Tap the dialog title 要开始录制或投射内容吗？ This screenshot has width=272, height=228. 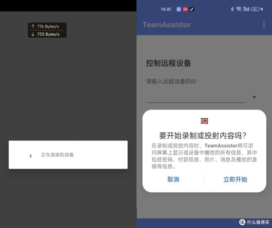click(203, 135)
